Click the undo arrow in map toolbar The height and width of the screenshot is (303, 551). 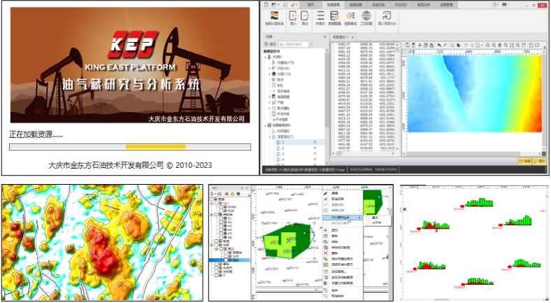pos(439,45)
